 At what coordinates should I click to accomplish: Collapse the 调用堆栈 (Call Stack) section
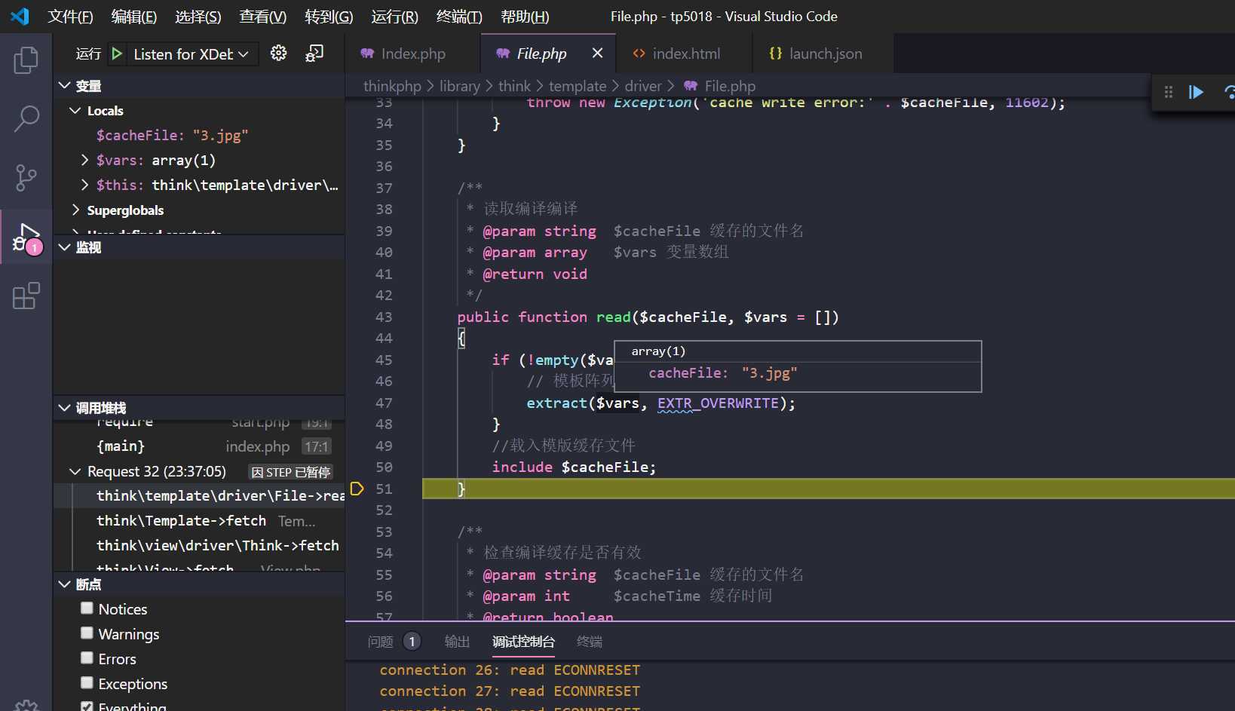65,408
